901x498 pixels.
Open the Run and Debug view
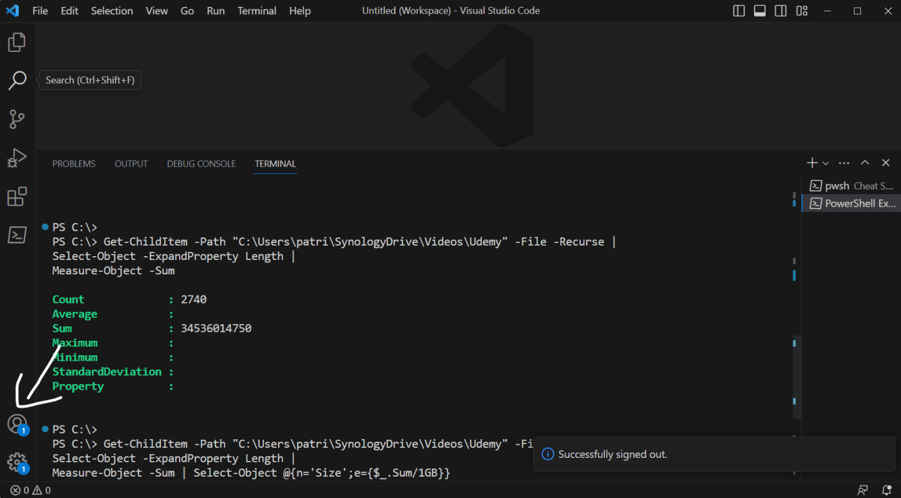pyautogui.click(x=16, y=158)
